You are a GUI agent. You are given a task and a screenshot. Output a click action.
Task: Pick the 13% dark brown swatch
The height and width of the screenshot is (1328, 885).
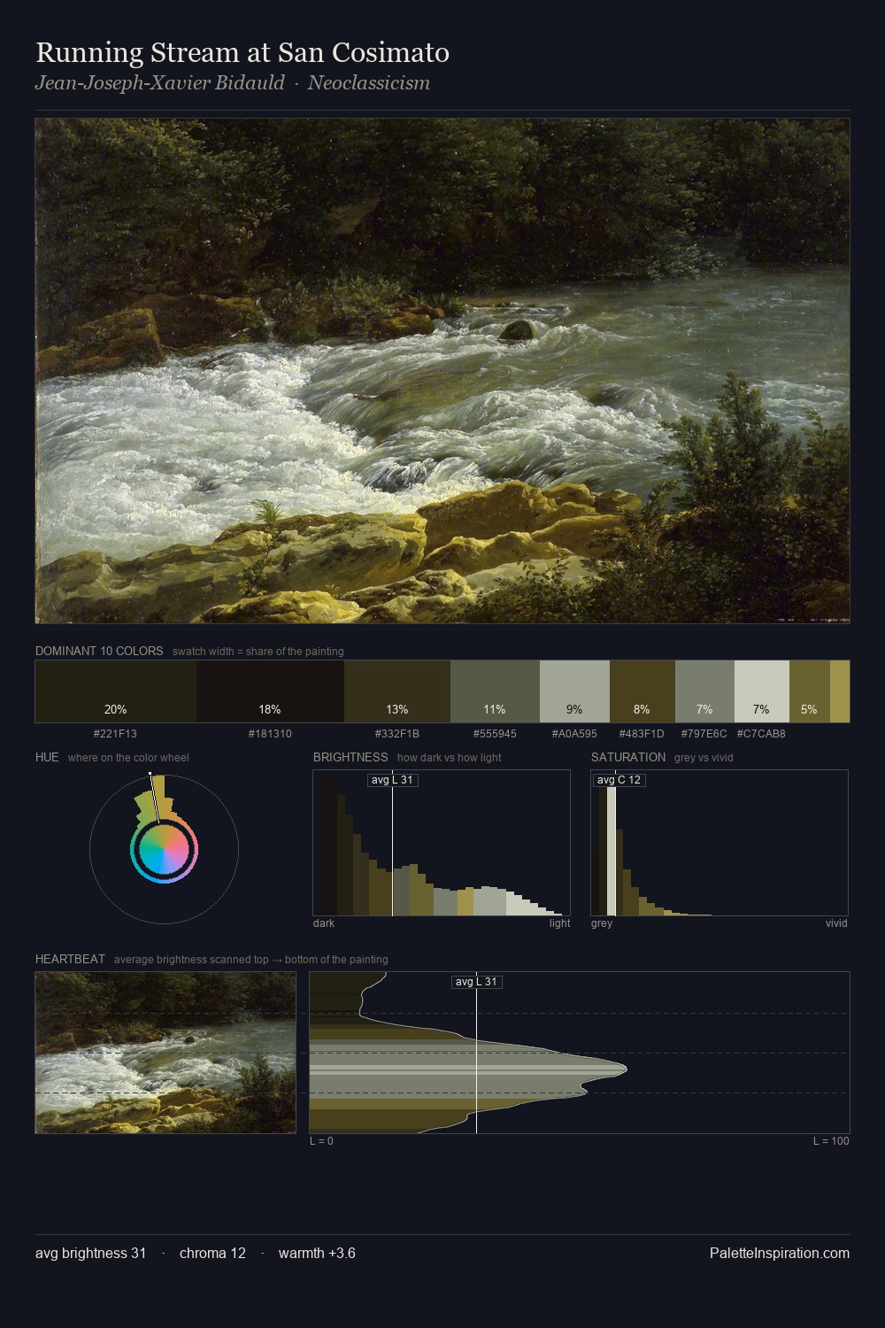[x=397, y=691]
